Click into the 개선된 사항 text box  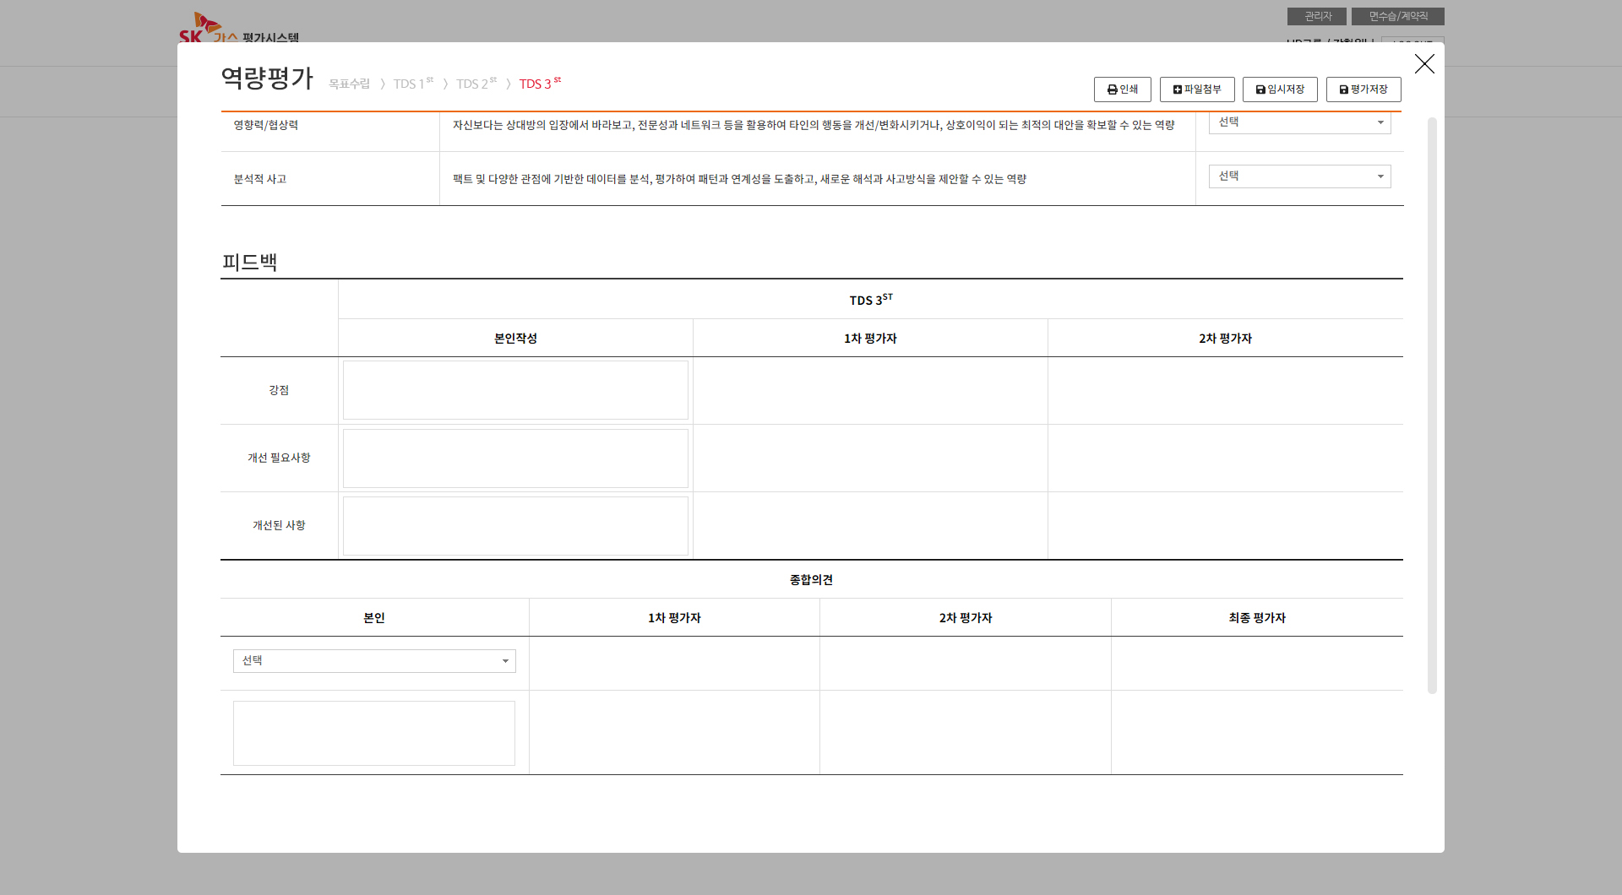(515, 526)
